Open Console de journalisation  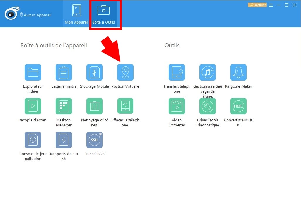pos(33,140)
